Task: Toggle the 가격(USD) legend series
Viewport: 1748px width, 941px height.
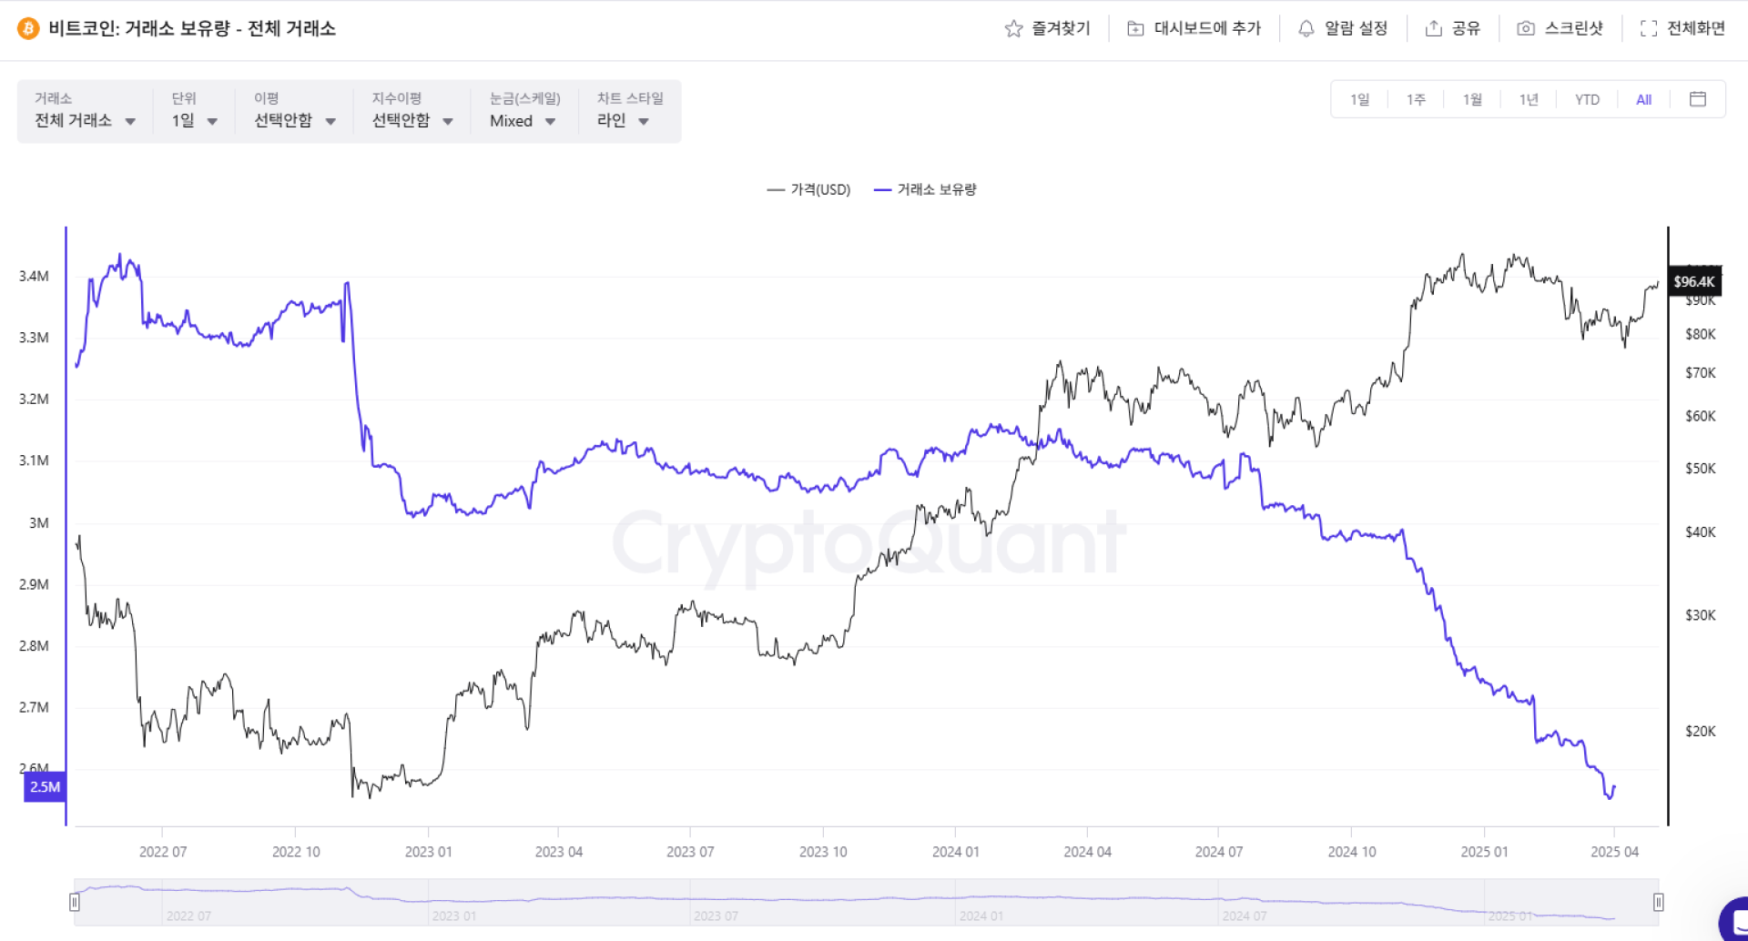Action: point(808,189)
